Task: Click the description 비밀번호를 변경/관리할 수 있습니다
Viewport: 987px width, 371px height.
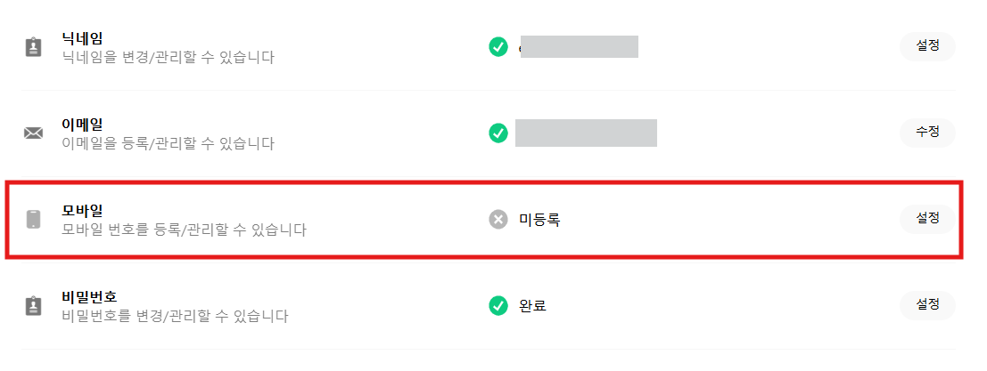Action: 175,316
